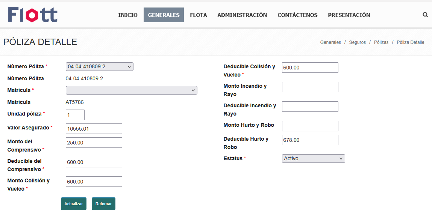The height and width of the screenshot is (218, 432).
Task: Select the GENERALES menu item
Action: 164,15
